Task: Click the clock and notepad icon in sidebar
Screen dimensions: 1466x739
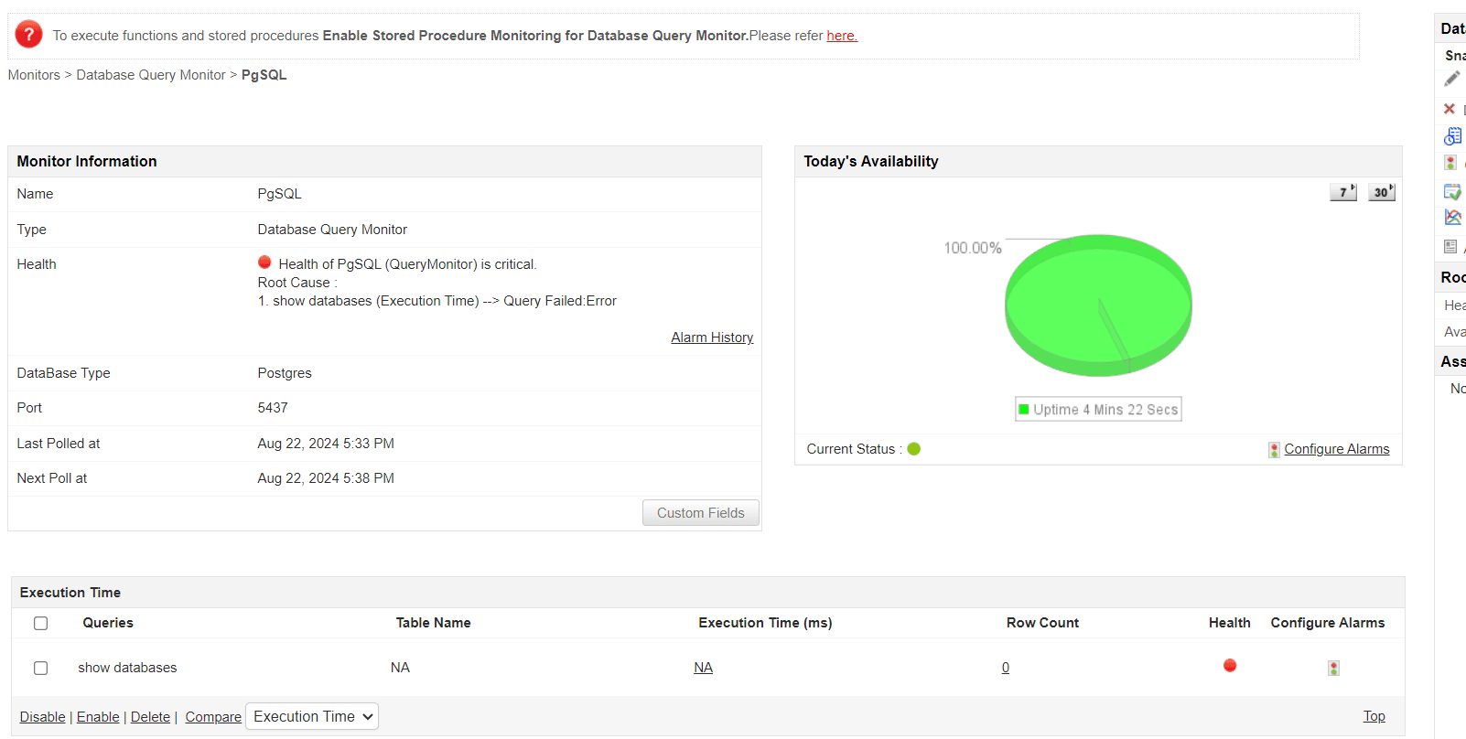Action: pos(1452,136)
